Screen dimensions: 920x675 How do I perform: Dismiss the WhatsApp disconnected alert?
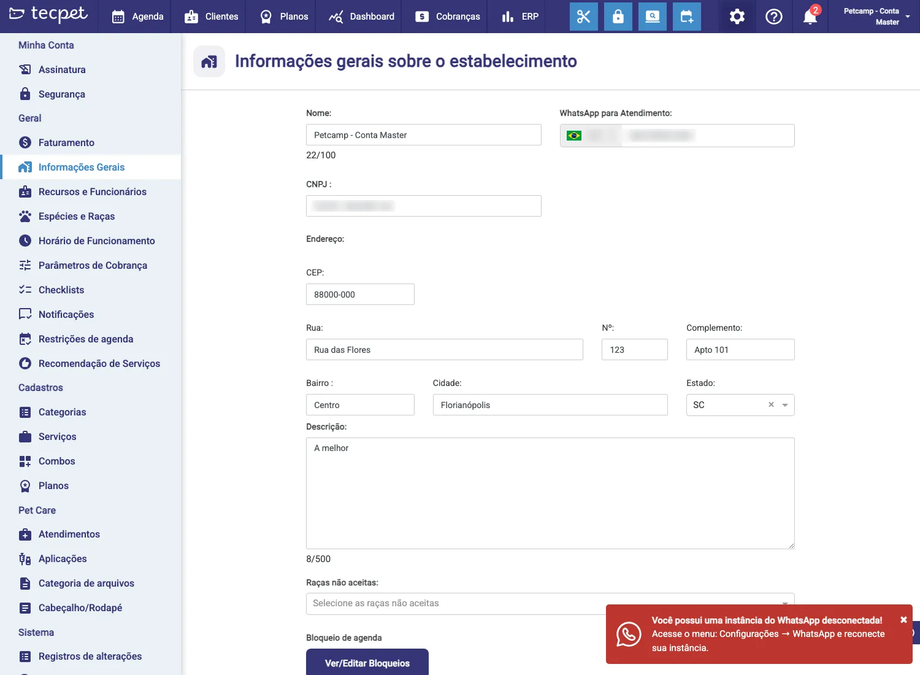click(x=903, y=620)
